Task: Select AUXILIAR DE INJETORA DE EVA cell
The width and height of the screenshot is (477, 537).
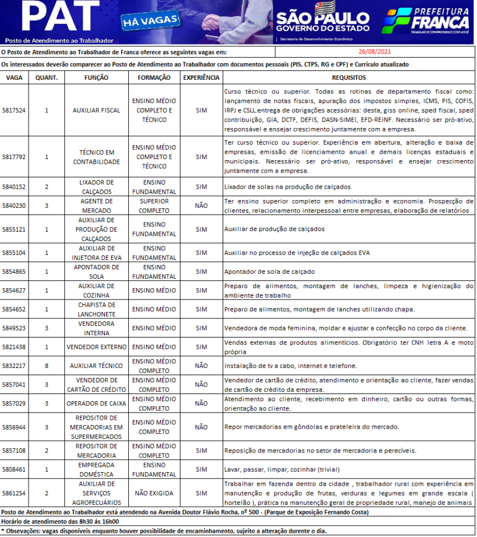Action: point(97,253)
